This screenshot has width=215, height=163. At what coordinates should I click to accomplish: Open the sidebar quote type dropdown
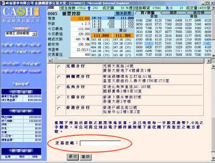pyautogui.click(x=35, y=34)
